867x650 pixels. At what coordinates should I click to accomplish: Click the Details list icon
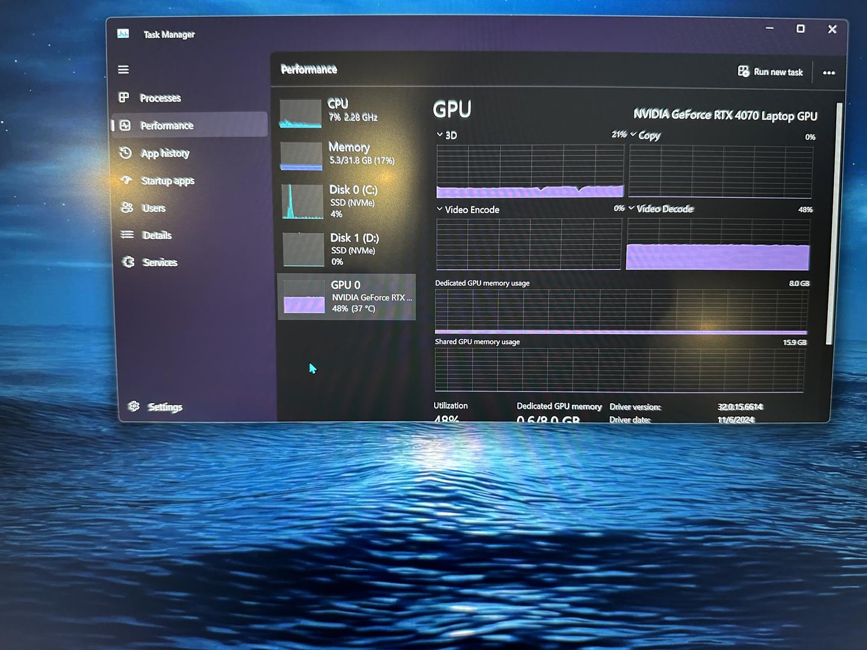pyautogui.click(x=128, y=235)
